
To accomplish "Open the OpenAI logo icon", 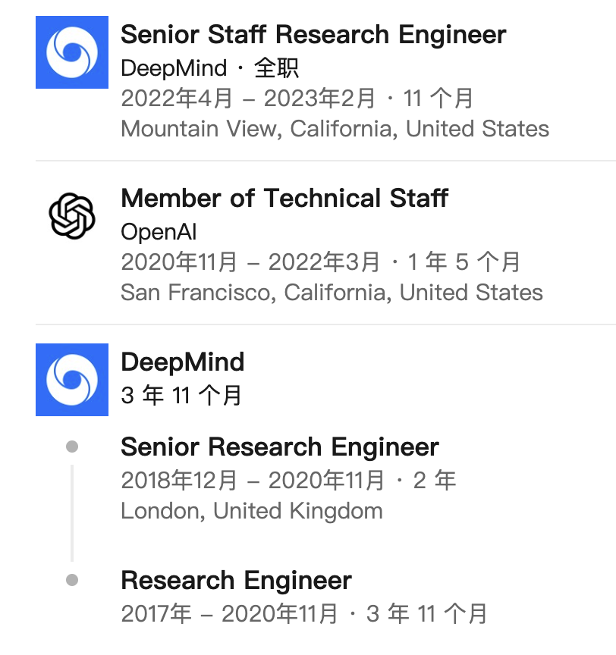I will click(x=72, y=216).
